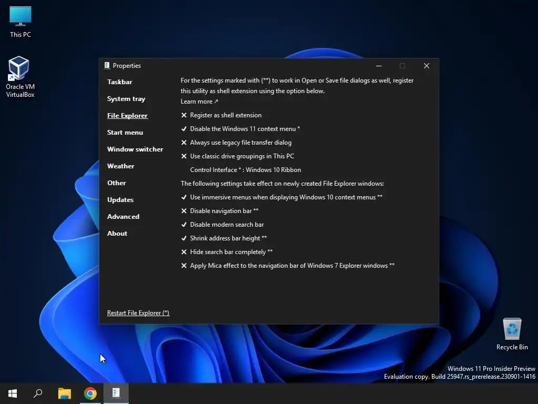
Task: Open File Explorer from the taskbar
Action: point(64,393)
